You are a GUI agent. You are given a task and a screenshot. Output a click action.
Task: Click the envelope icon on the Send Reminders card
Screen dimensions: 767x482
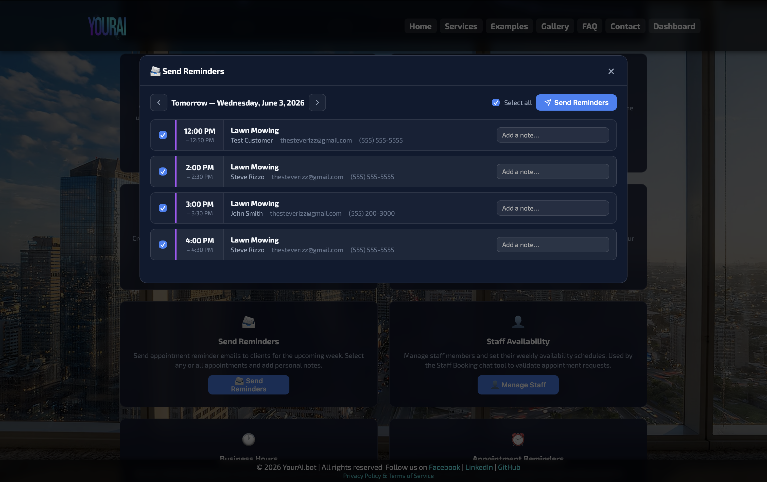pos(249,322)
